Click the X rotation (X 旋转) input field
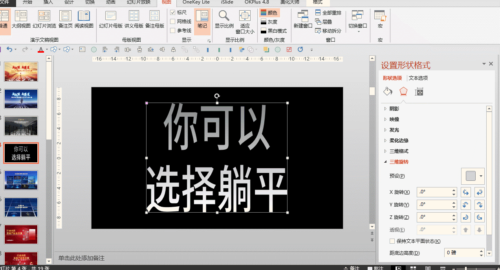 tap(434, 192)
